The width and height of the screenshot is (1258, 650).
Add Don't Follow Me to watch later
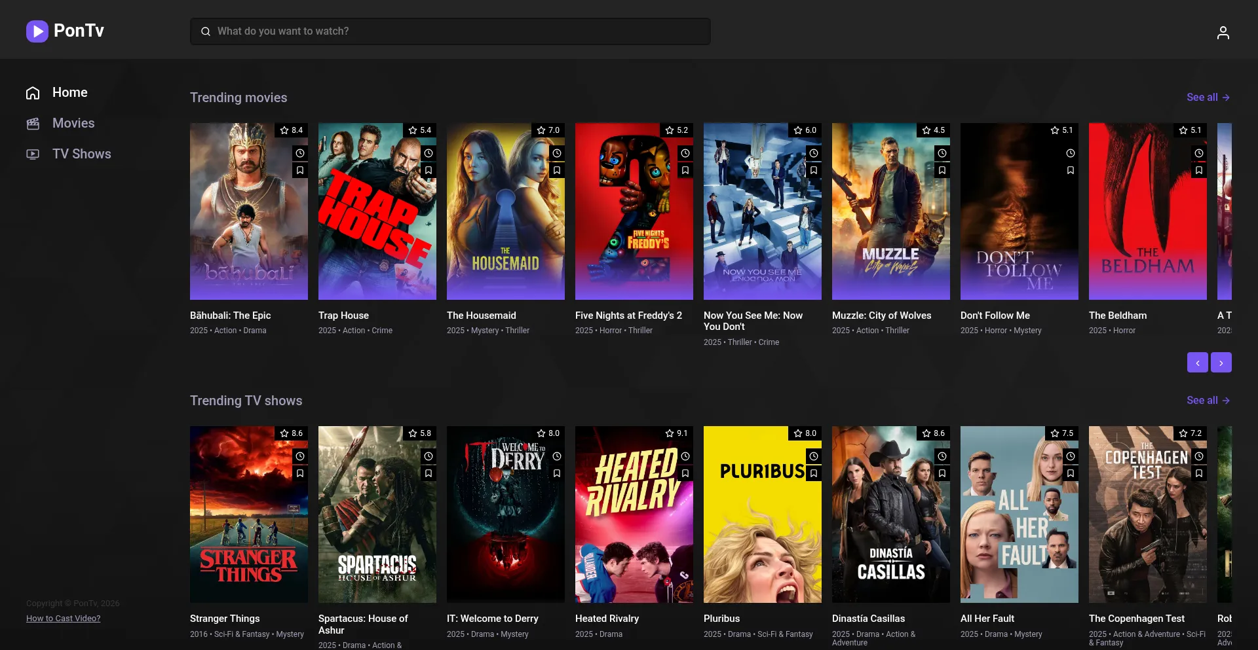pyautogui.click(x=1071, y=153)
